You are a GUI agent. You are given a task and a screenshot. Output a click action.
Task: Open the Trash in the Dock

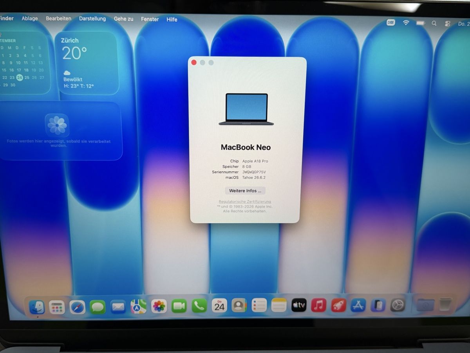tap(445, 304)
